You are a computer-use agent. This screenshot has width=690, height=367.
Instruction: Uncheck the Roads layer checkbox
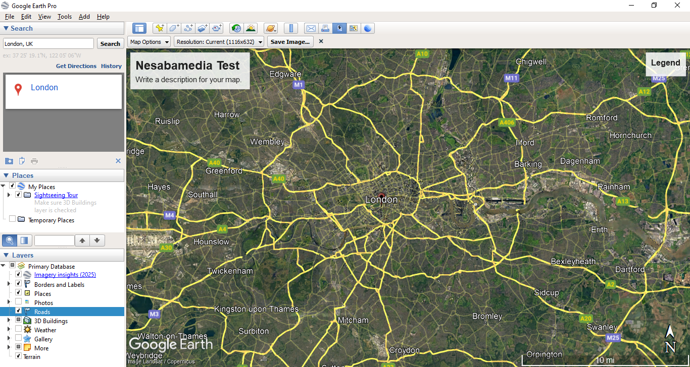[19, 311]
